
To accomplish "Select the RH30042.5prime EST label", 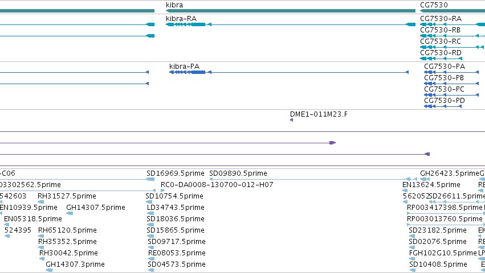I will point(68,253).
